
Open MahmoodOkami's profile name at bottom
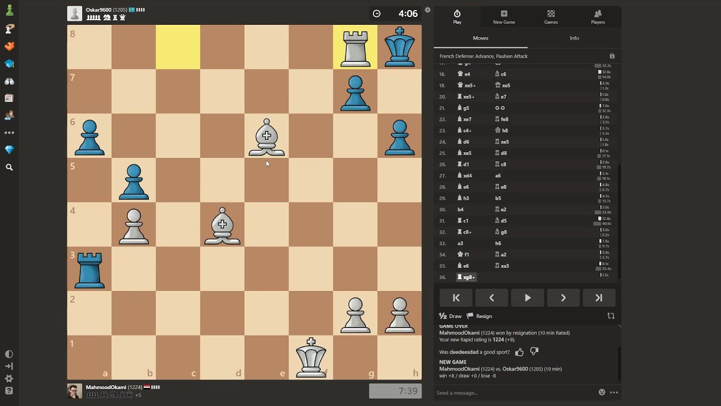[x=106, y=387]
